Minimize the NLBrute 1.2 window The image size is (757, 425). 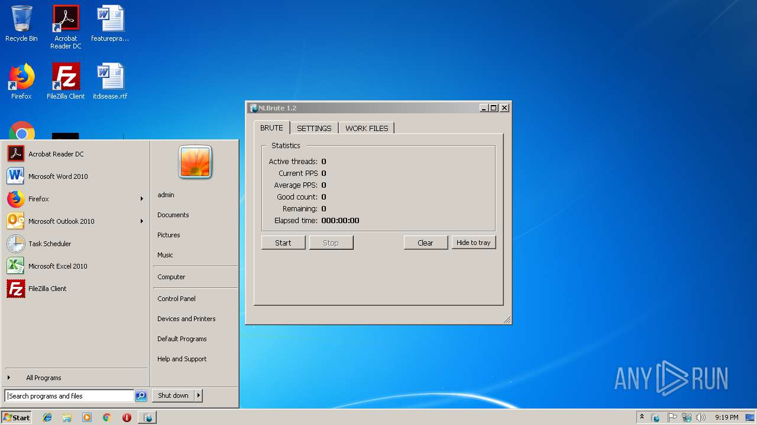(484, 108)
